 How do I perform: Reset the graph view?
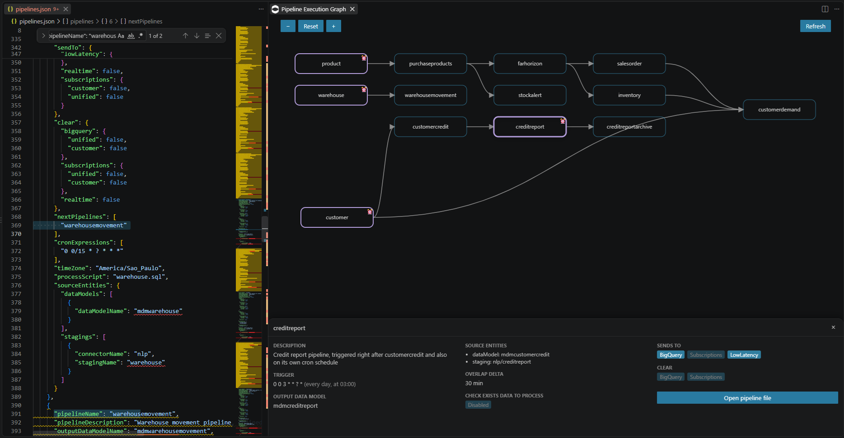311,26
